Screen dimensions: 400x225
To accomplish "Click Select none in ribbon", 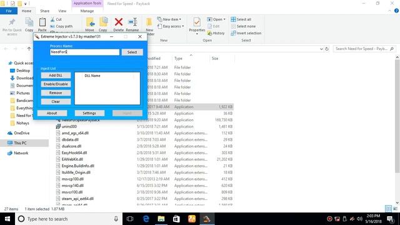I will click(243, 26).
